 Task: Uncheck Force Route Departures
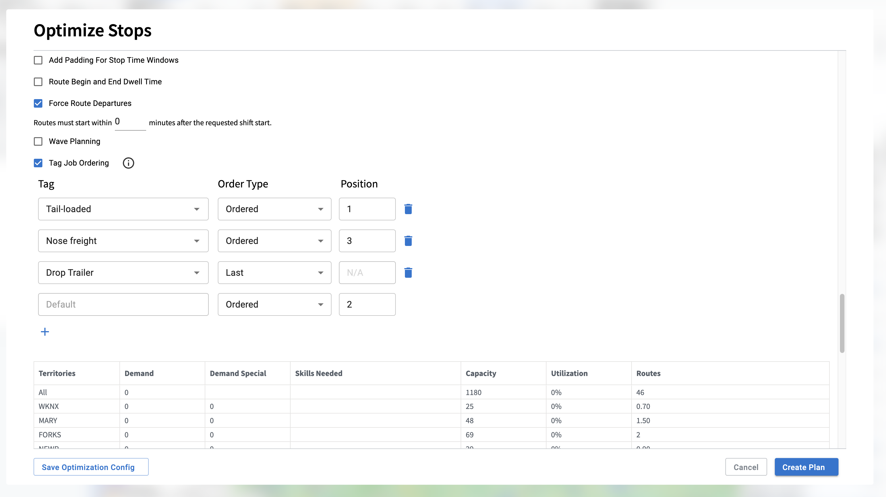[x=38, y=103]
